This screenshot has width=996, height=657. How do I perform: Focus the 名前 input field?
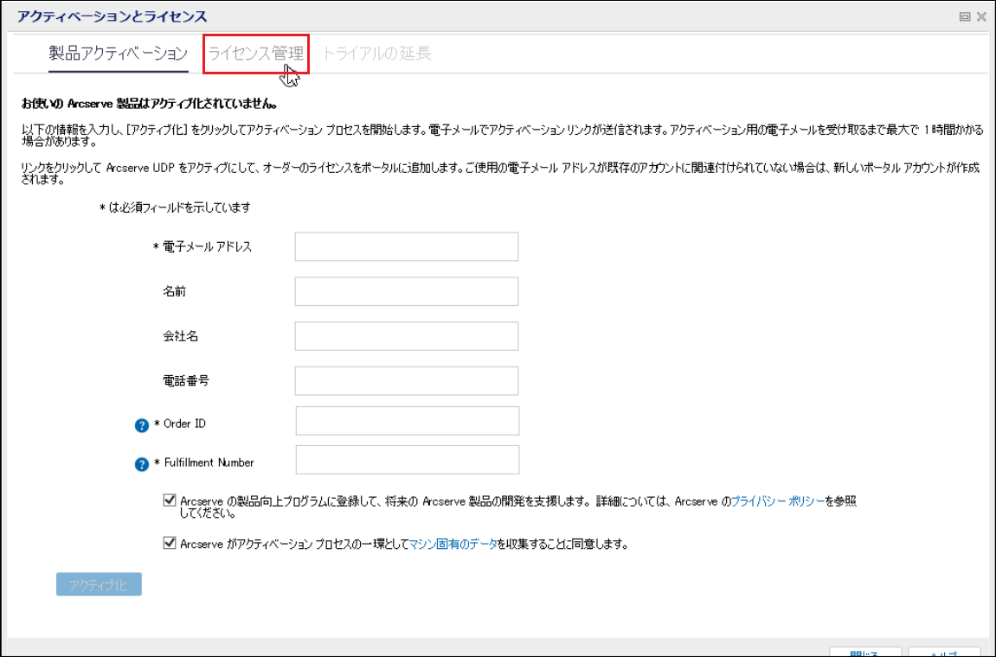pos(407,291)
